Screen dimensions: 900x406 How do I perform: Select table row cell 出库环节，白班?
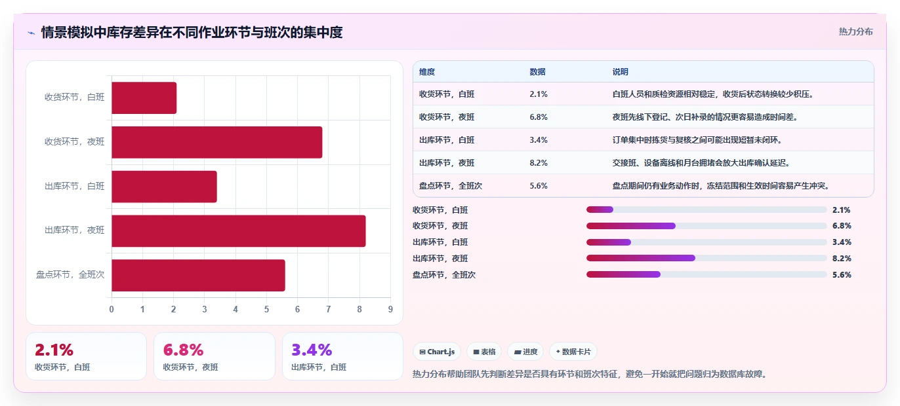447,140
